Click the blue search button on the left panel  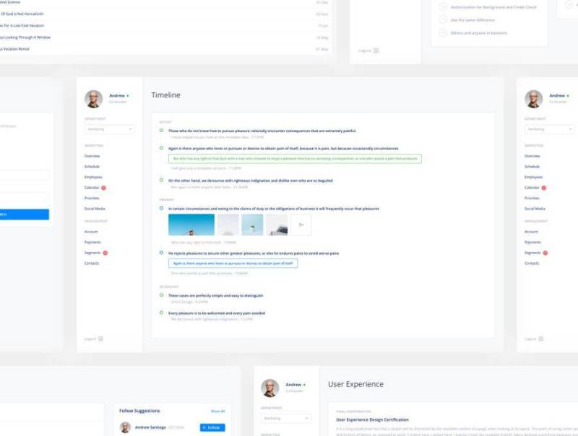[x=25, y=214]
